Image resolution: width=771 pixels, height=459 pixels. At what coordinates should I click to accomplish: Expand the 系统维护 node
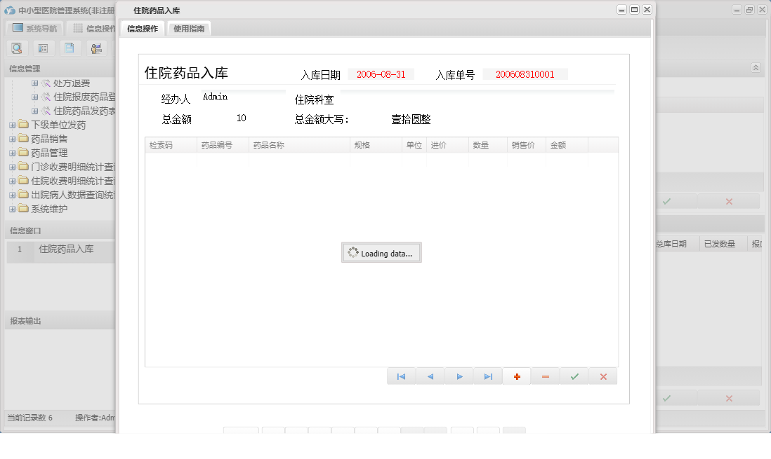tap(11, 208)
